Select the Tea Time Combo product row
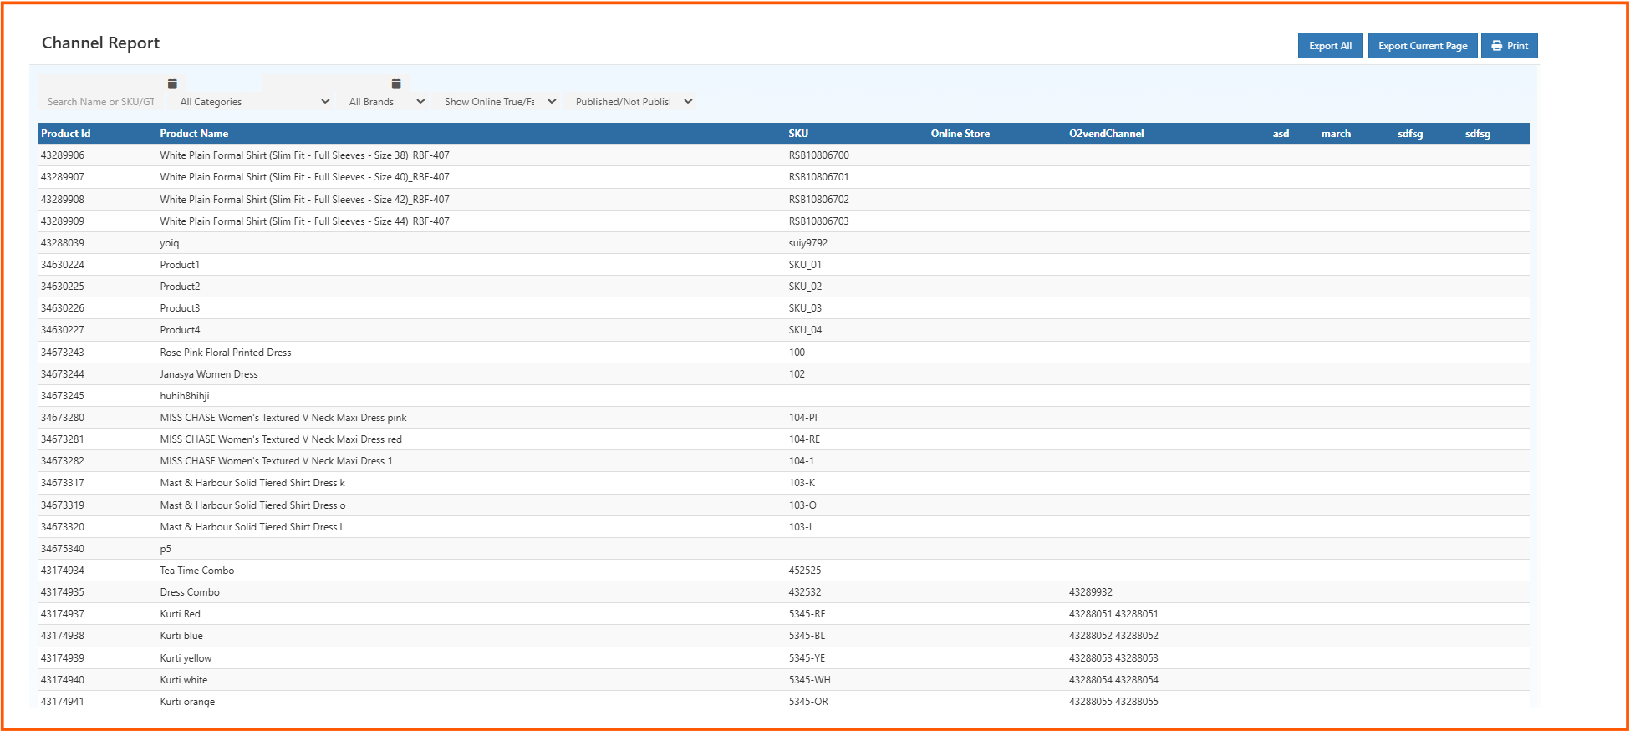Viewport: 1630px width, 731px height. 197,571
